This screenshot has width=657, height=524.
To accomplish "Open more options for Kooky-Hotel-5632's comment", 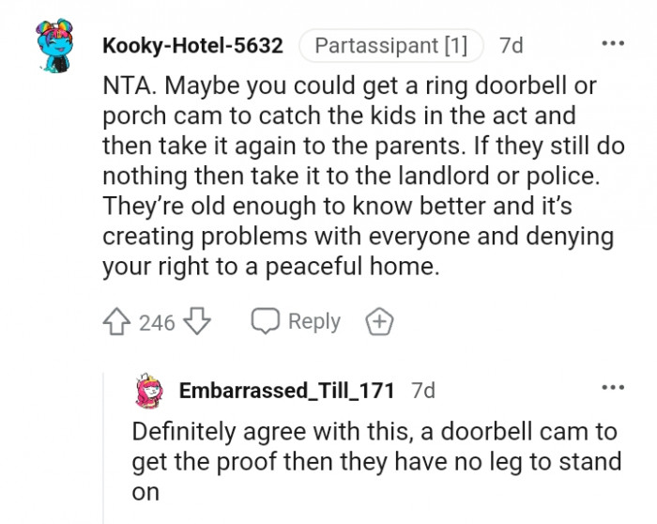I will point(612,44).
